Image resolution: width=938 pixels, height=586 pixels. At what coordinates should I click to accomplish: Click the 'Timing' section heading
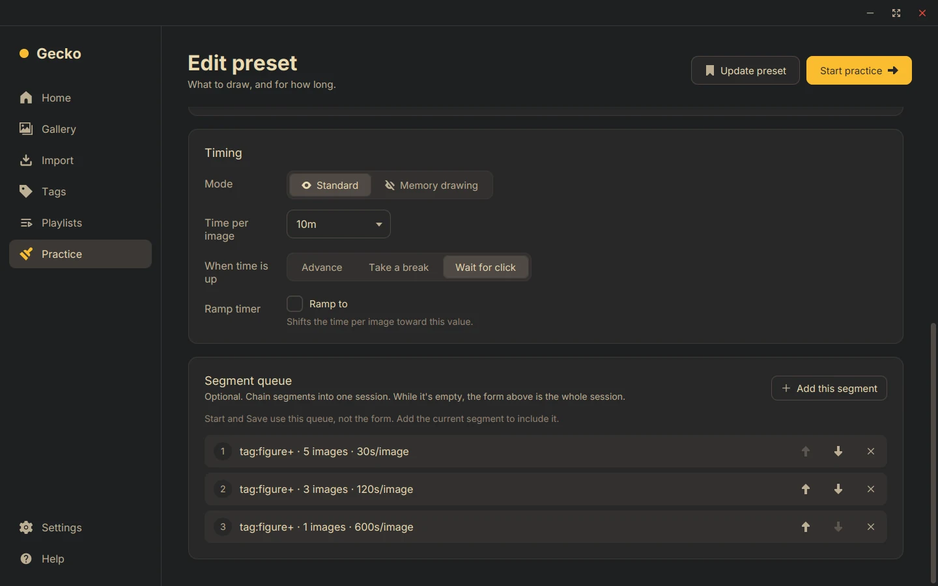[x=223, y=153]
